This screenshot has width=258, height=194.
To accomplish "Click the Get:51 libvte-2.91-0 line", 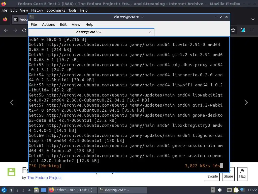I will (x=124, y=47).
